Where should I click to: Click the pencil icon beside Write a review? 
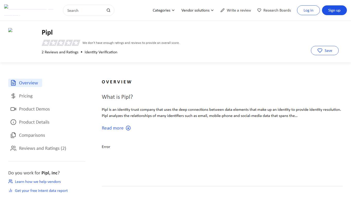[x=223, y=10]
